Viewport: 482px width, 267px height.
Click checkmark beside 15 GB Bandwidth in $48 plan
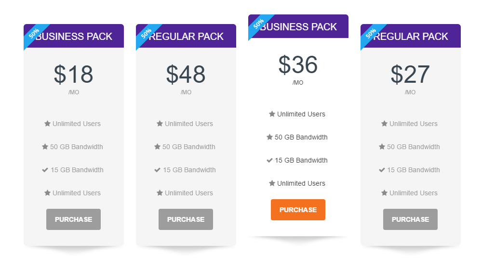click(x=157, y=170)
